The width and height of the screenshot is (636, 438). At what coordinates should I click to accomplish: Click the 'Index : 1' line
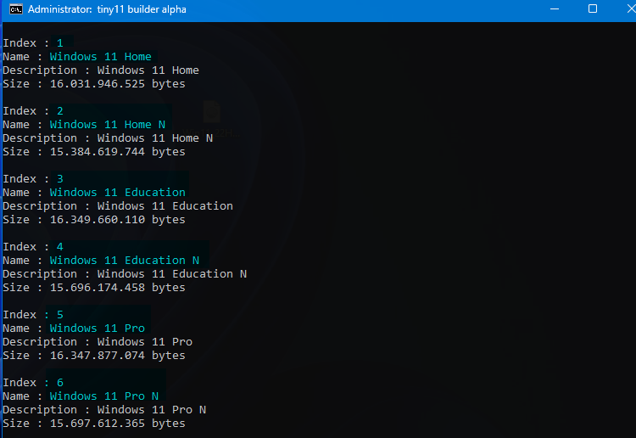tap(33, 43)
